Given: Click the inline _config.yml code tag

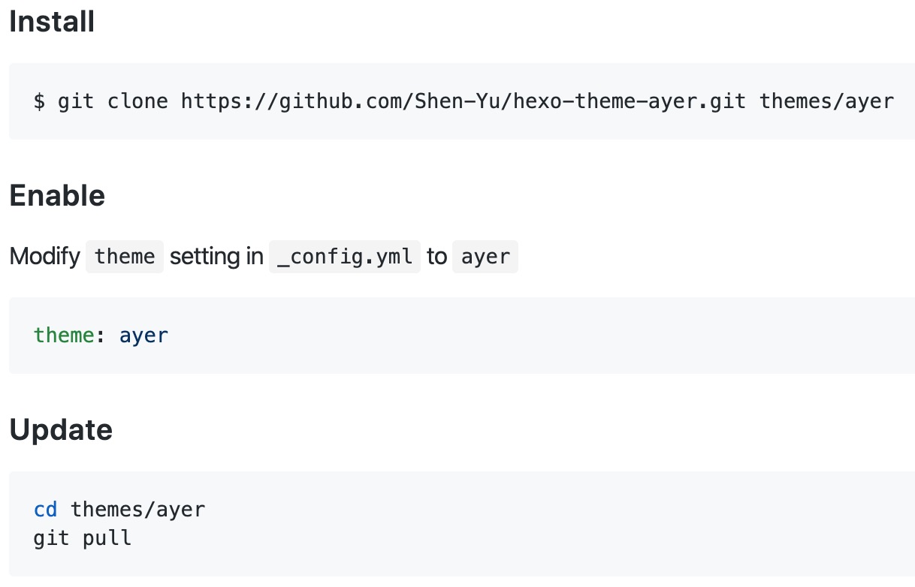Looking at the screenshot, I should click(345, 257).
